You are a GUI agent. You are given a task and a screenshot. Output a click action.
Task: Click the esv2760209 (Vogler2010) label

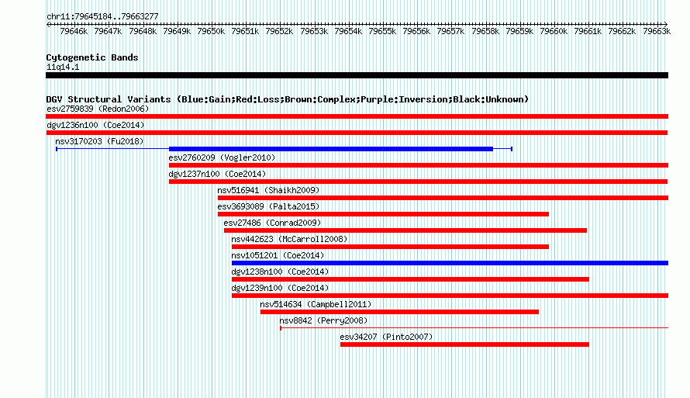222,157
